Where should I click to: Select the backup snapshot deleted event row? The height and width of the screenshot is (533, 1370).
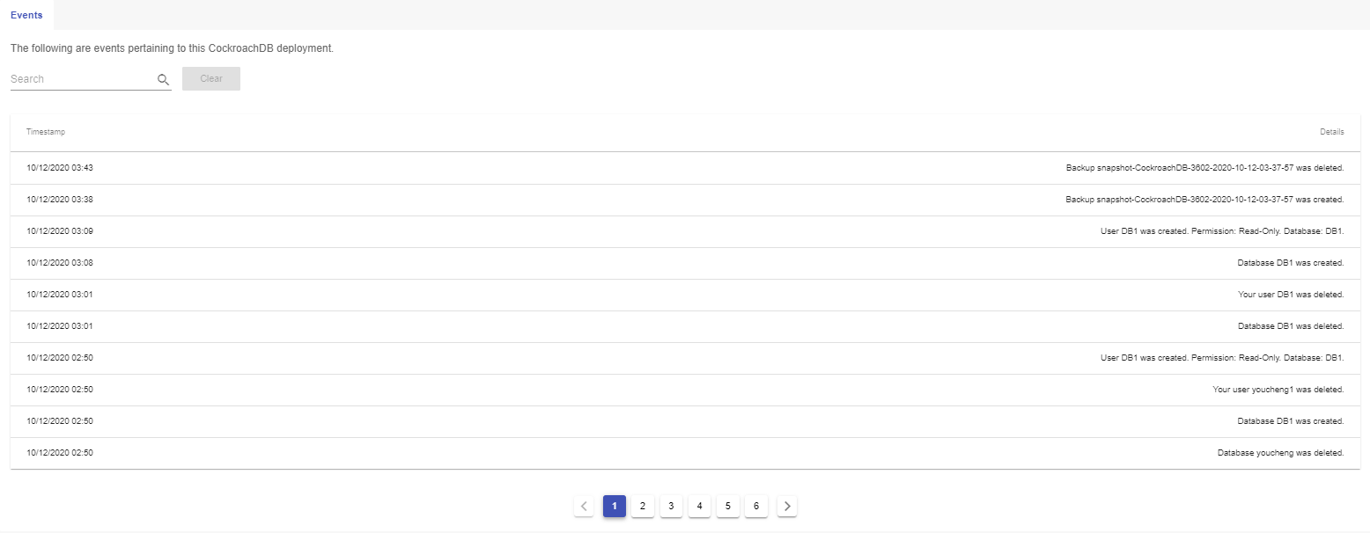click(x=685, y=168)
